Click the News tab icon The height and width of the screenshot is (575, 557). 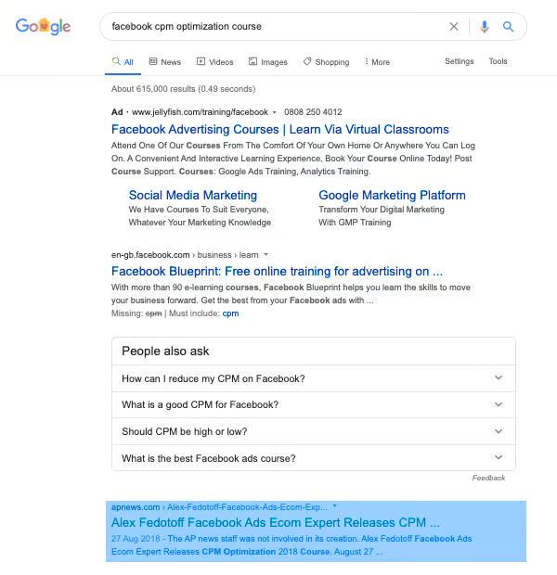click(153, 61)
